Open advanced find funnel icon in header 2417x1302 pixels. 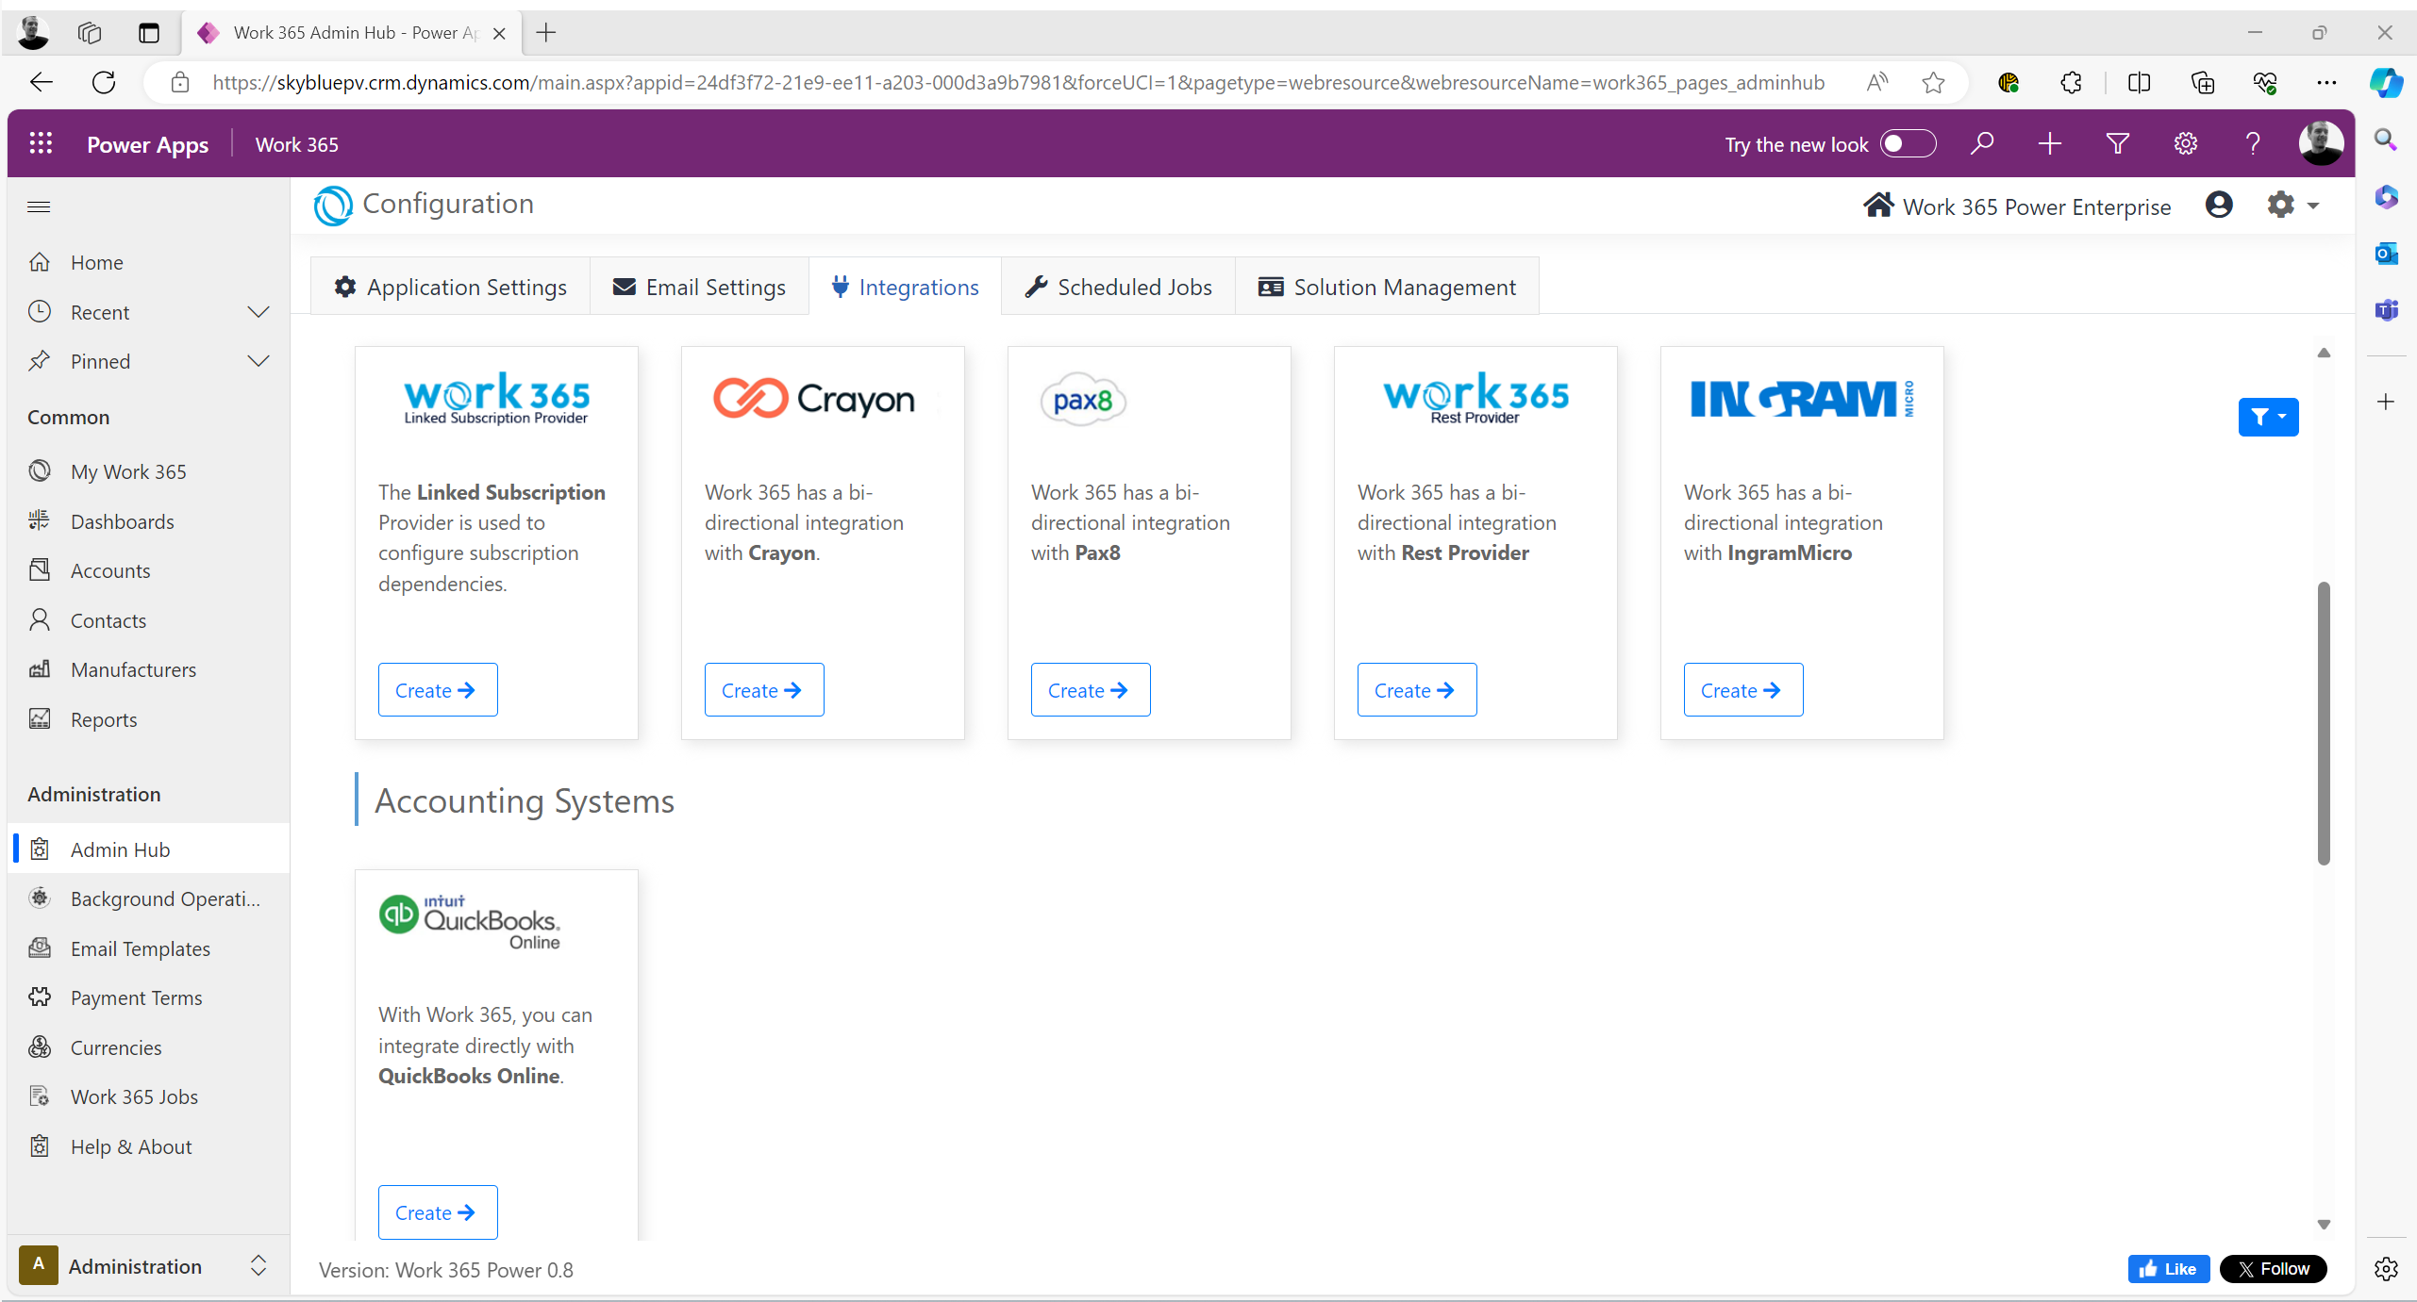[2117, 143]
